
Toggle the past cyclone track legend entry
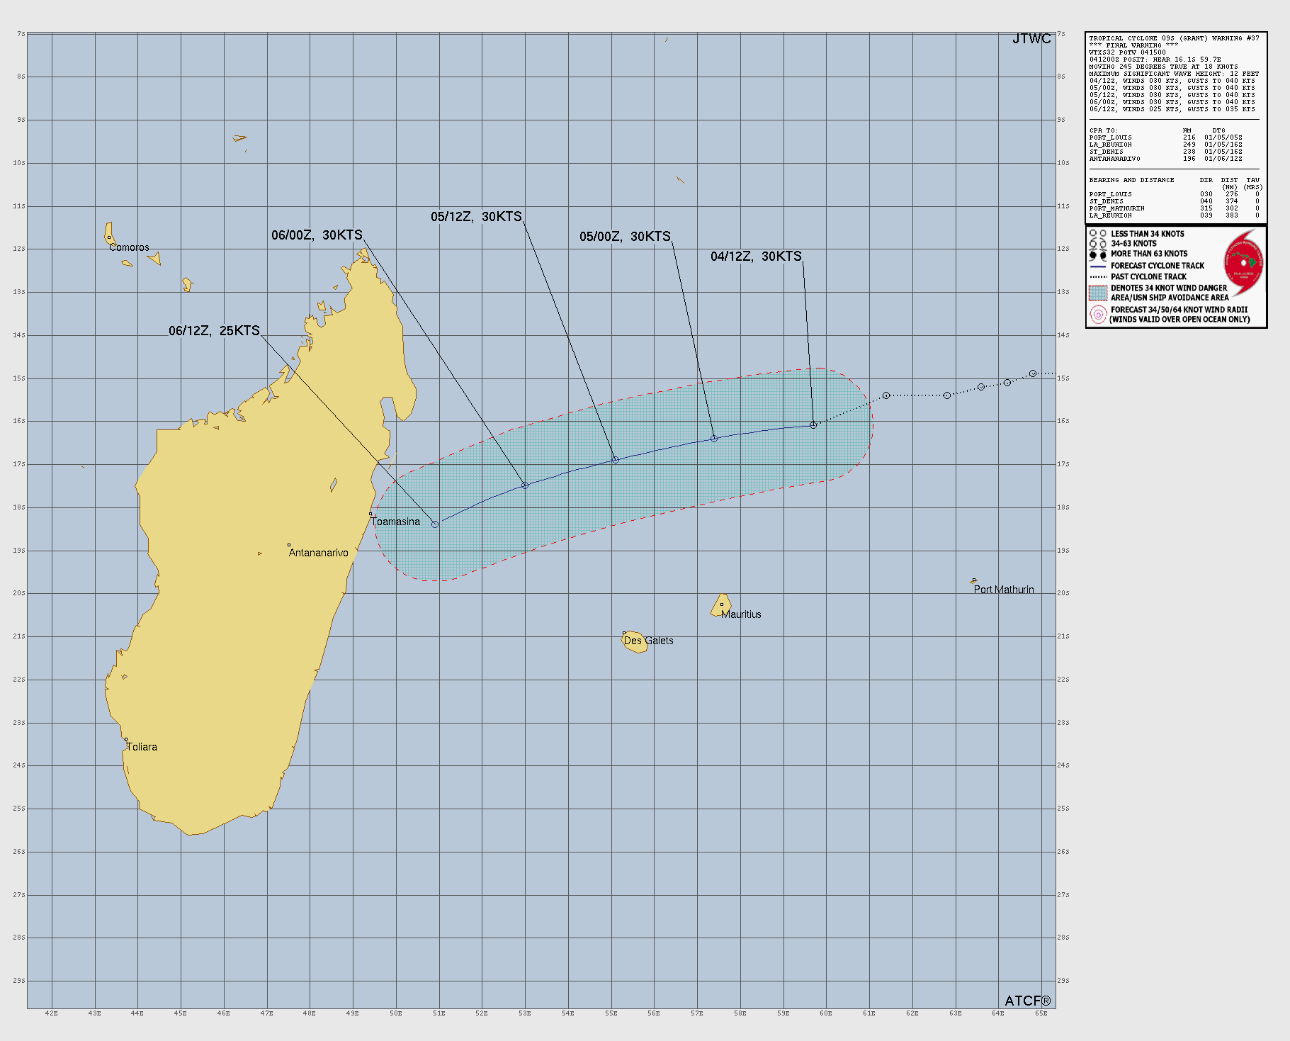click(x=1099, y=275)
